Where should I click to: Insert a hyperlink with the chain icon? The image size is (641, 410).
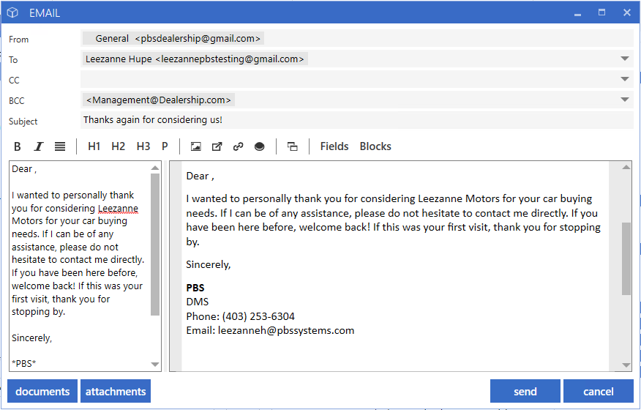[239, 146]
